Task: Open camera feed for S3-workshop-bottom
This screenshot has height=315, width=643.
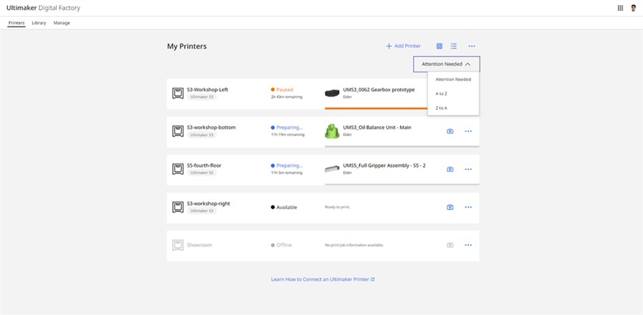Action: (450, 131)
